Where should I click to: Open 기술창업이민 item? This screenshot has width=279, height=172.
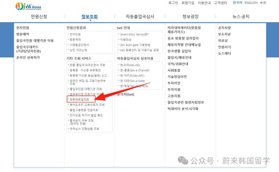(x=177, y=77)
